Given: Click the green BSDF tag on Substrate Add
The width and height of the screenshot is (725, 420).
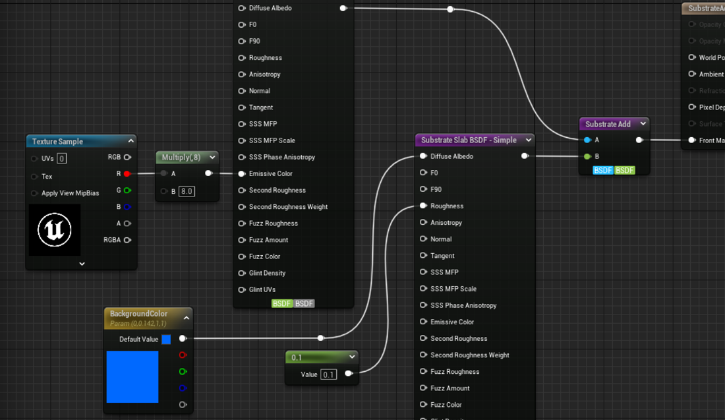Looking at the screenshot, I should tap(625, 170).
